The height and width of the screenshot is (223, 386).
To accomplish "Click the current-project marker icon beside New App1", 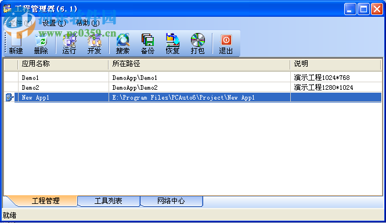I will tap(9, 97).
